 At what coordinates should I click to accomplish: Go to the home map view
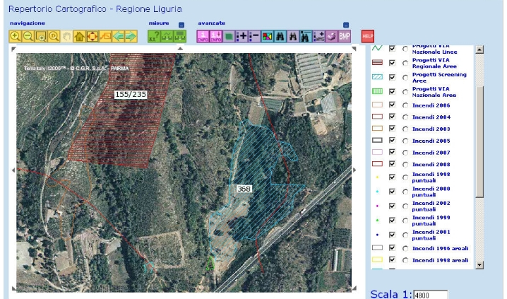79,36
